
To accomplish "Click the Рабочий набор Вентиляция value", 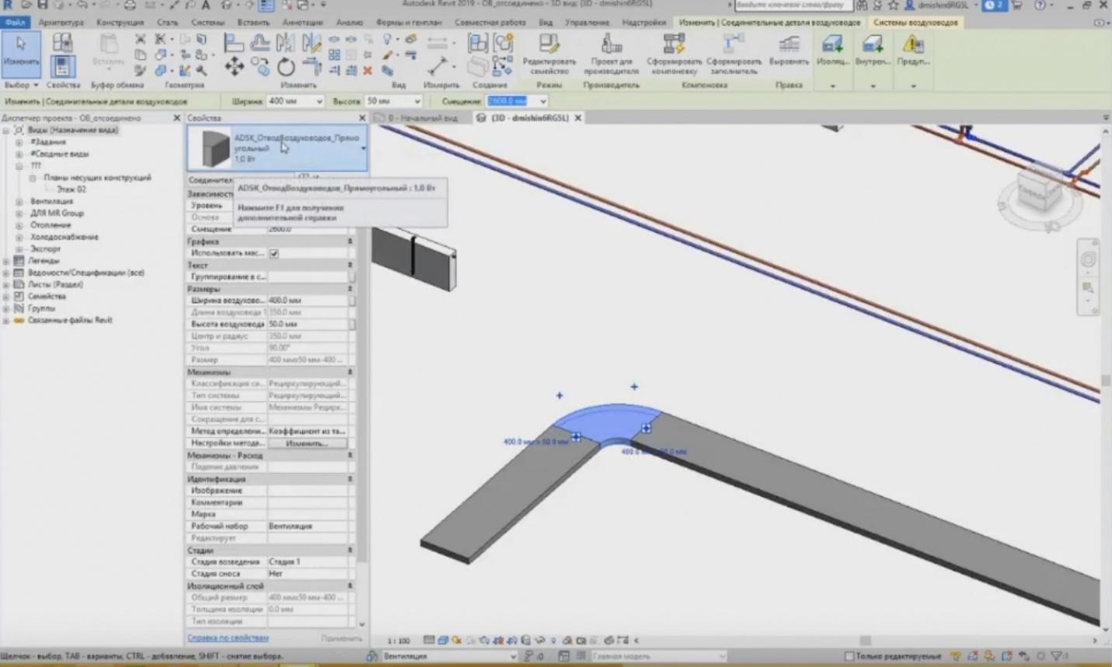I will pos(308,526).
